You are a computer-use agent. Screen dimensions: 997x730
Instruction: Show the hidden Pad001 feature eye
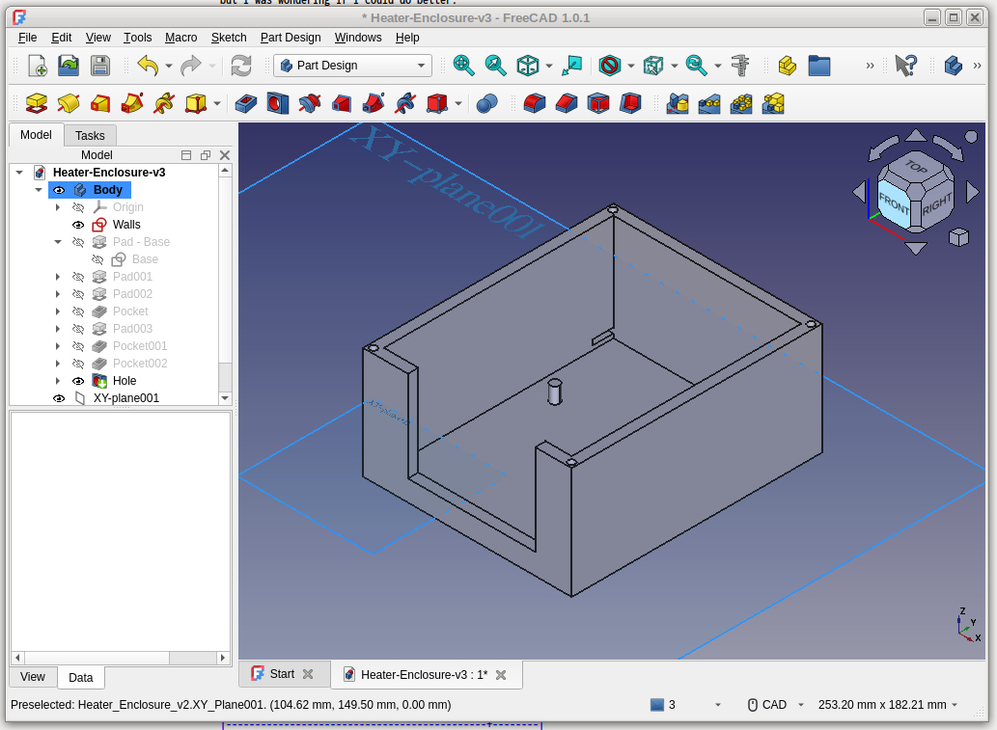tap(78, 277)
